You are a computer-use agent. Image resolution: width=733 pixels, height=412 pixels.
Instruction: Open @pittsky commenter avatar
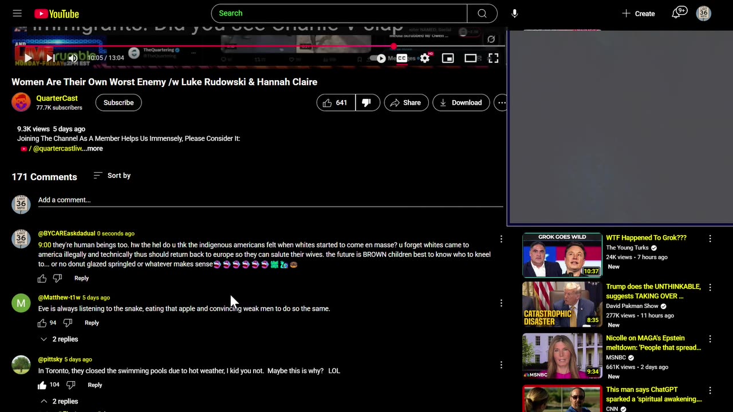pos(21,365)
